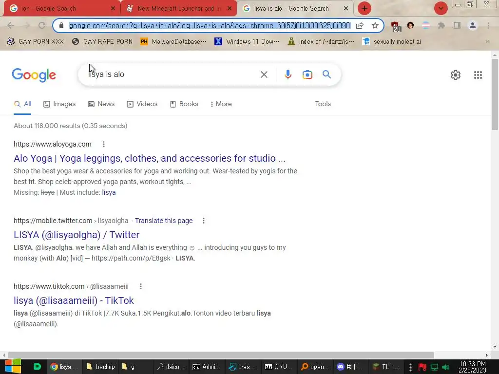Show hidden bookmarks with the chevron
The width and height of the screenshot is (499, 374).
coord(487,41)
